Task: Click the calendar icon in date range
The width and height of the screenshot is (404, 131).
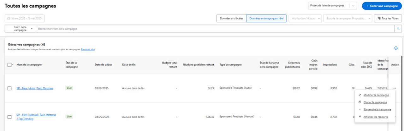Action: point(9,19)
